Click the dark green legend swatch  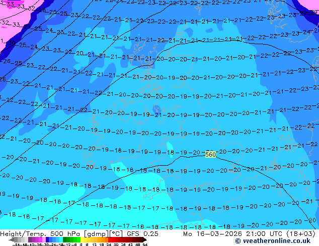click(x=64, y=240)
